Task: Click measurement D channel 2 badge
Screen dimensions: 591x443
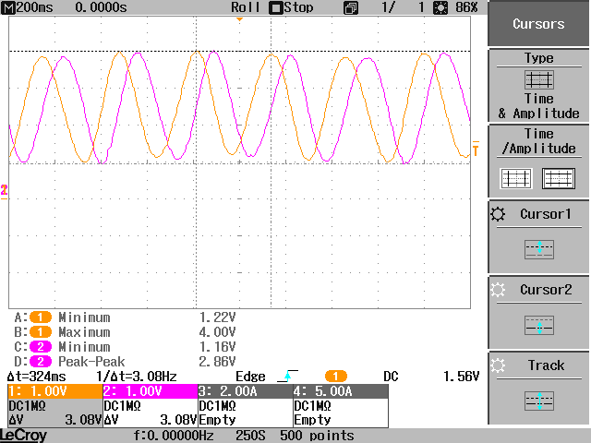Action: coord(41,361)
